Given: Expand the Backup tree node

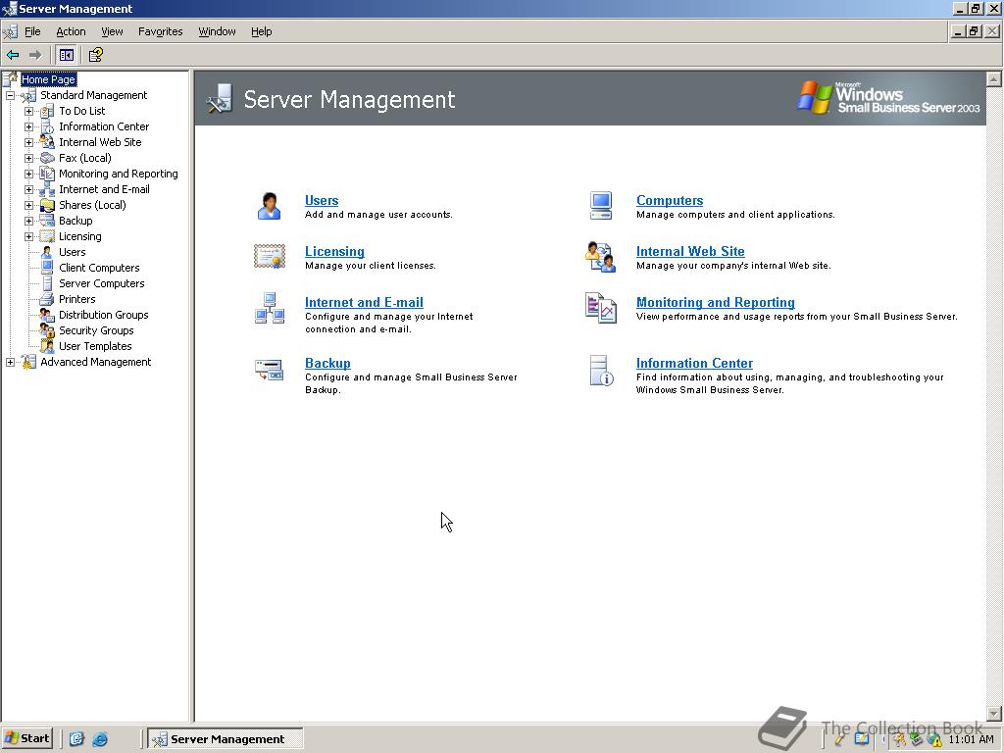Looking at the screenshot, I should pos(28,221).
